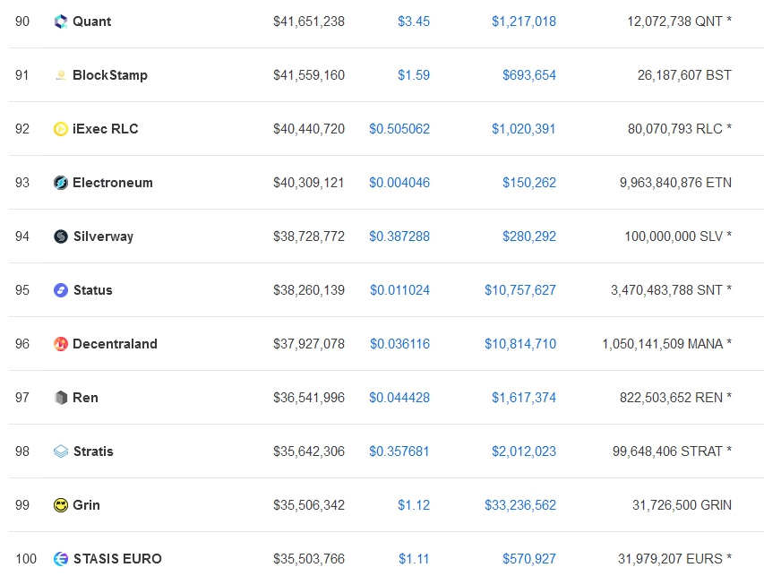Select supply 31,726,500 GRIN

(682, 505)
